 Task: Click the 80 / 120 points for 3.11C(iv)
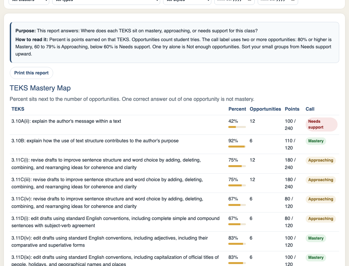pos(289,202)
